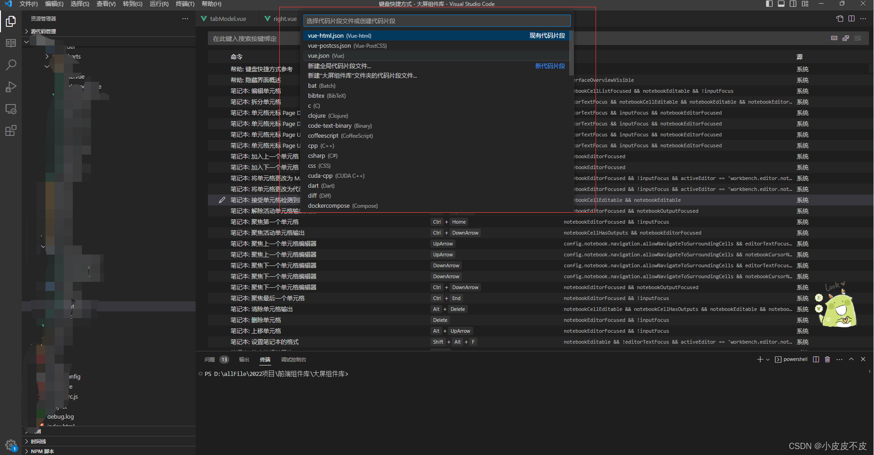Select 笔记本: 删除单元格 keybinding row
Viewport: 874px width, 455px height.
(539, 320)
